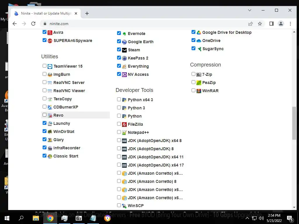Click the page vertical scrollbar thumb
This screenshot has height=224, width=299.
point(294,123)
